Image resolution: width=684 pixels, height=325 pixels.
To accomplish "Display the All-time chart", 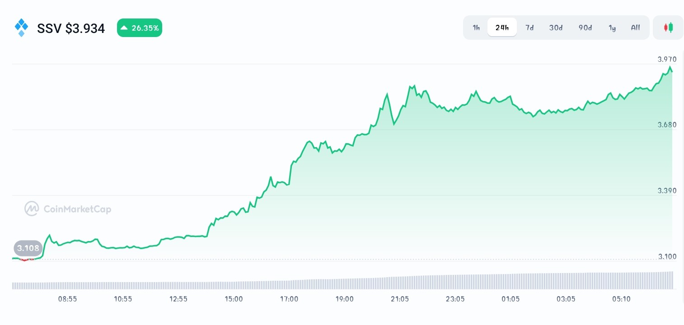I will pos(635,28).
